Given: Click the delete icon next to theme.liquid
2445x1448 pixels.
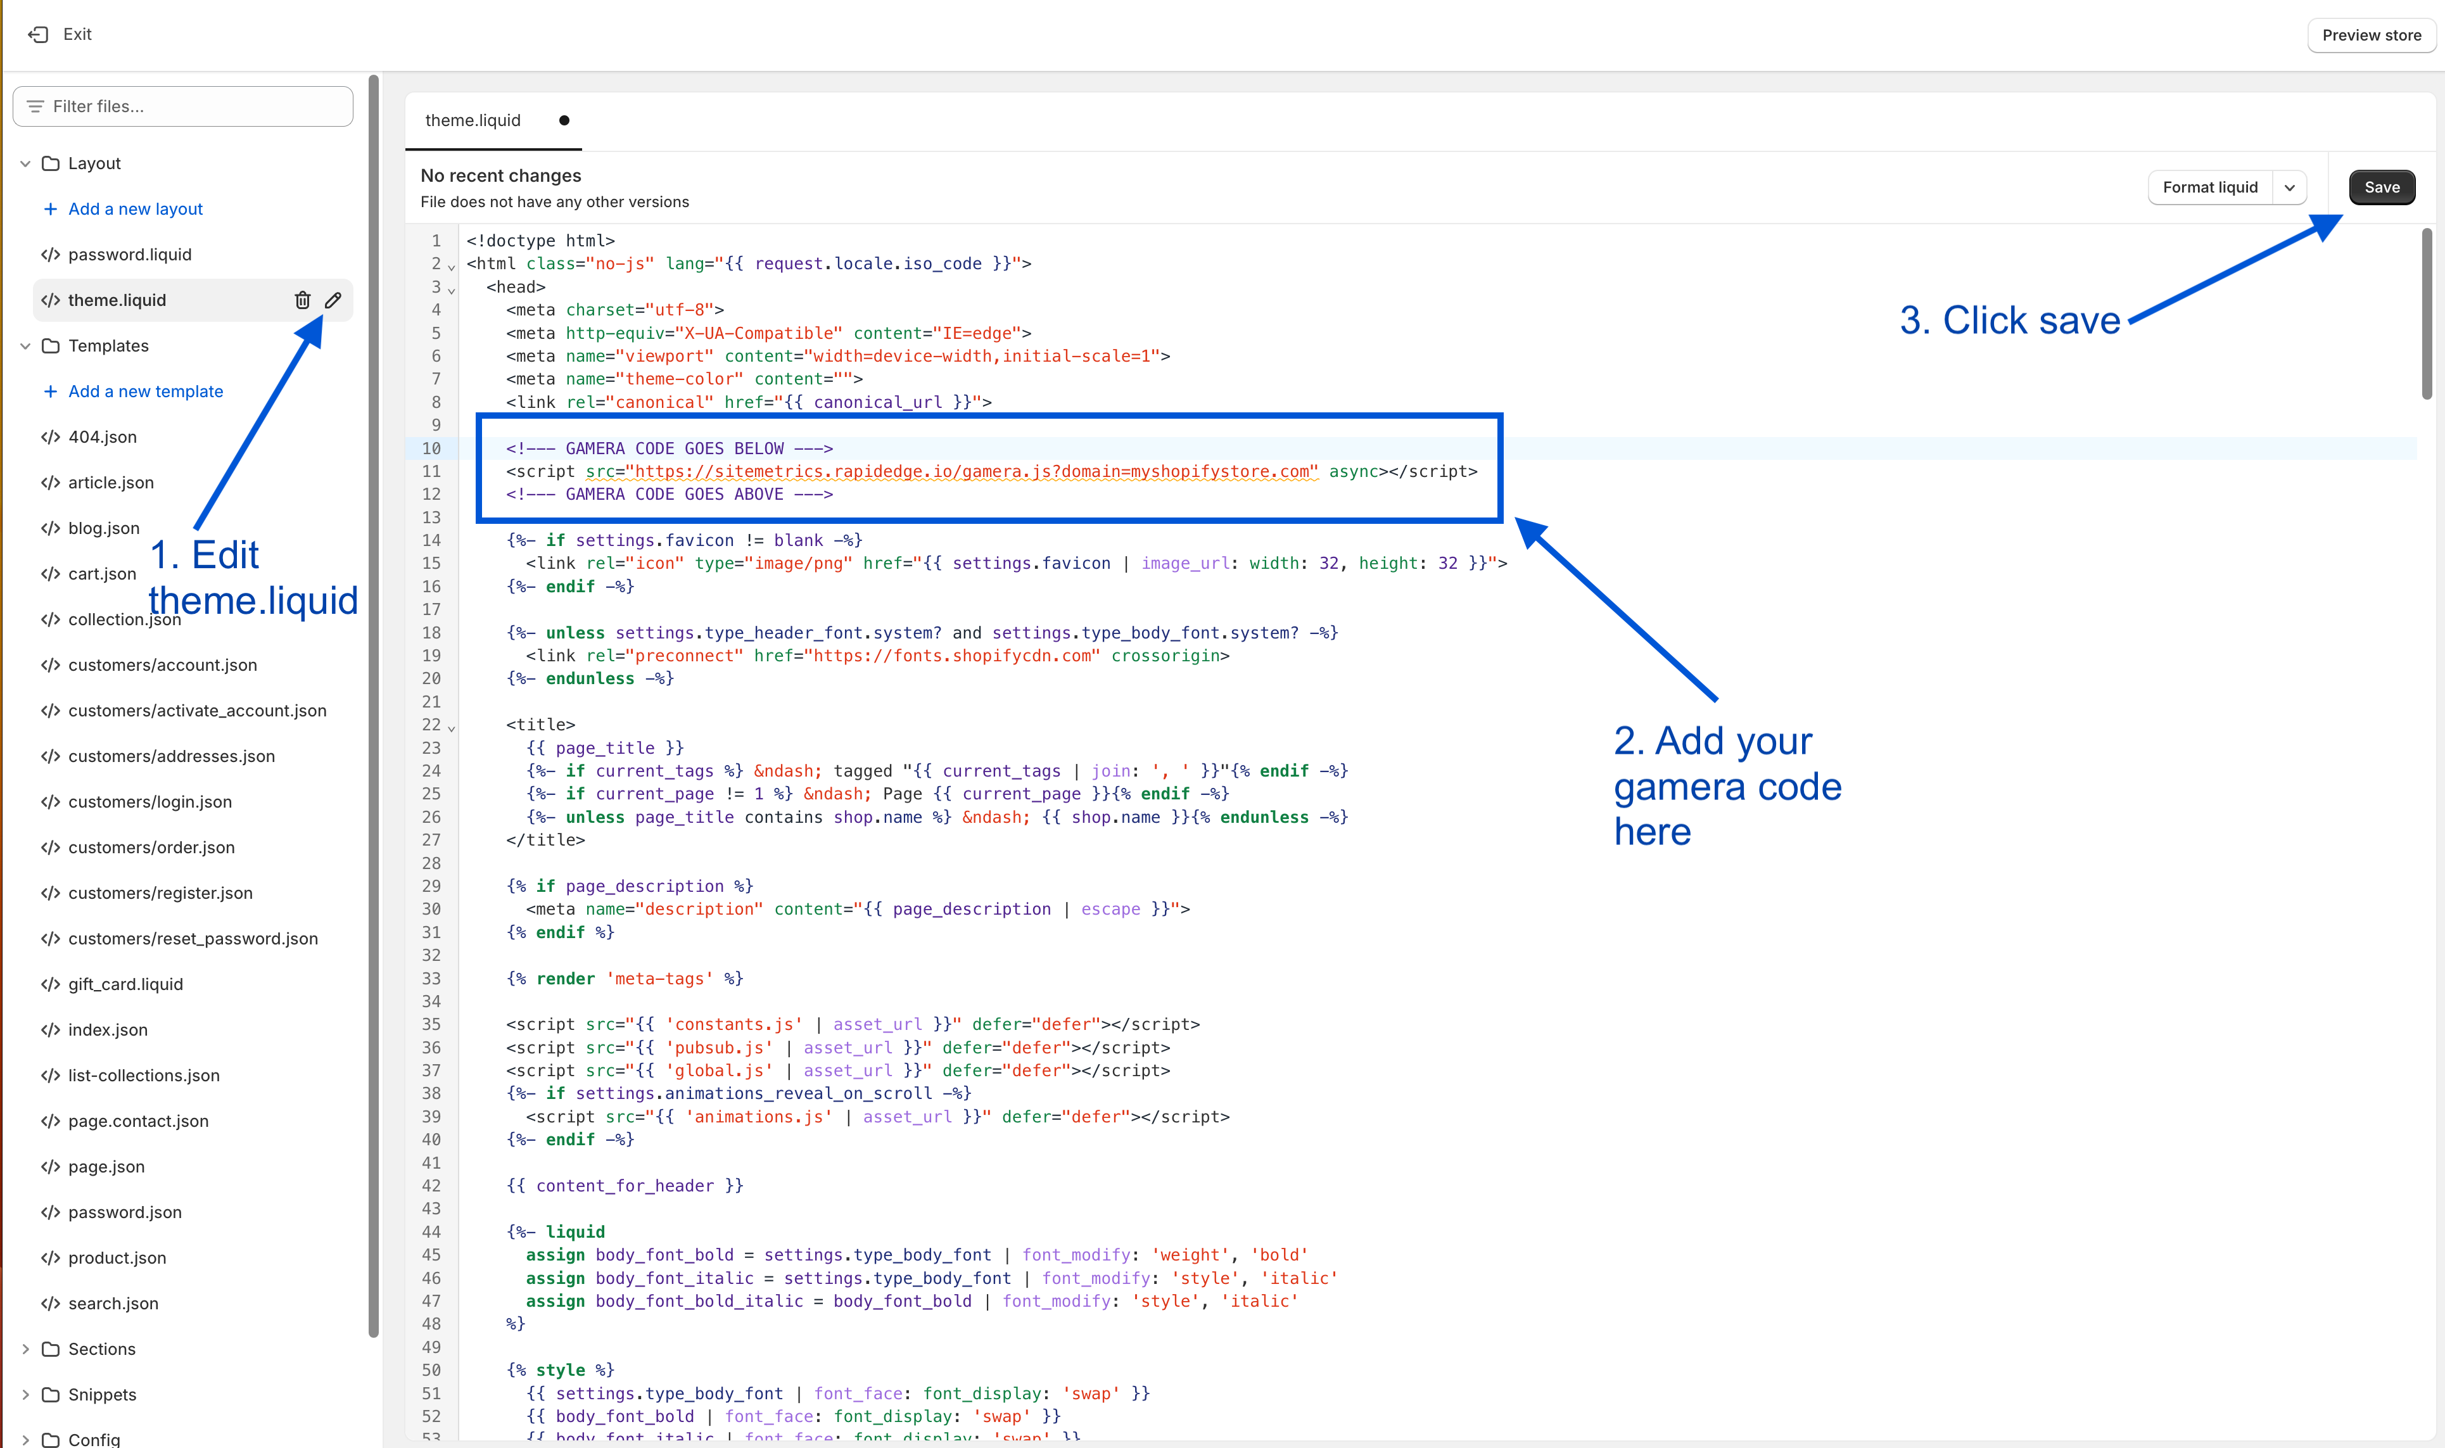Looking at the screenshot, I should [302, 300].
